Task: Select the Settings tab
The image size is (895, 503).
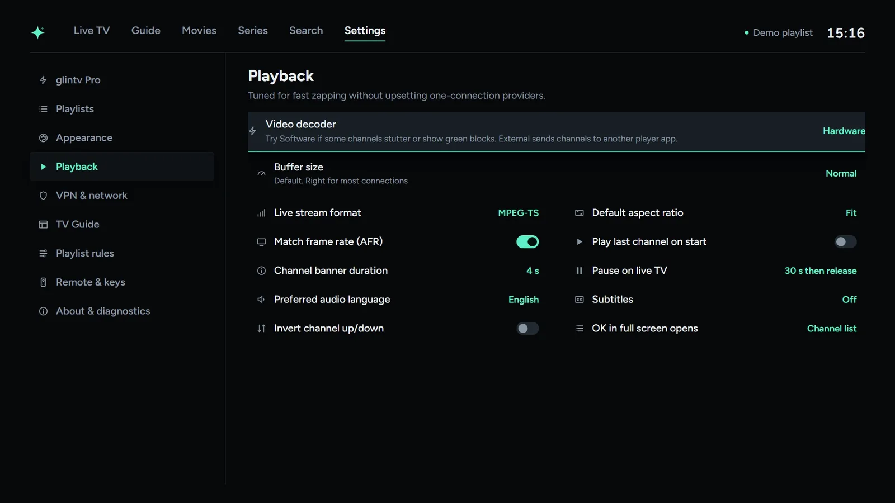Action: [x=365, y=31]
